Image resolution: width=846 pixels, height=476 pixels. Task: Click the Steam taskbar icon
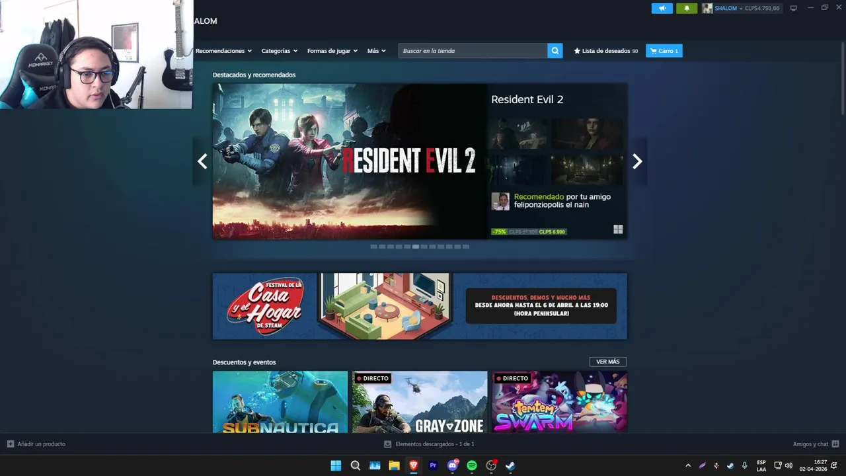(x=510, y=465)
